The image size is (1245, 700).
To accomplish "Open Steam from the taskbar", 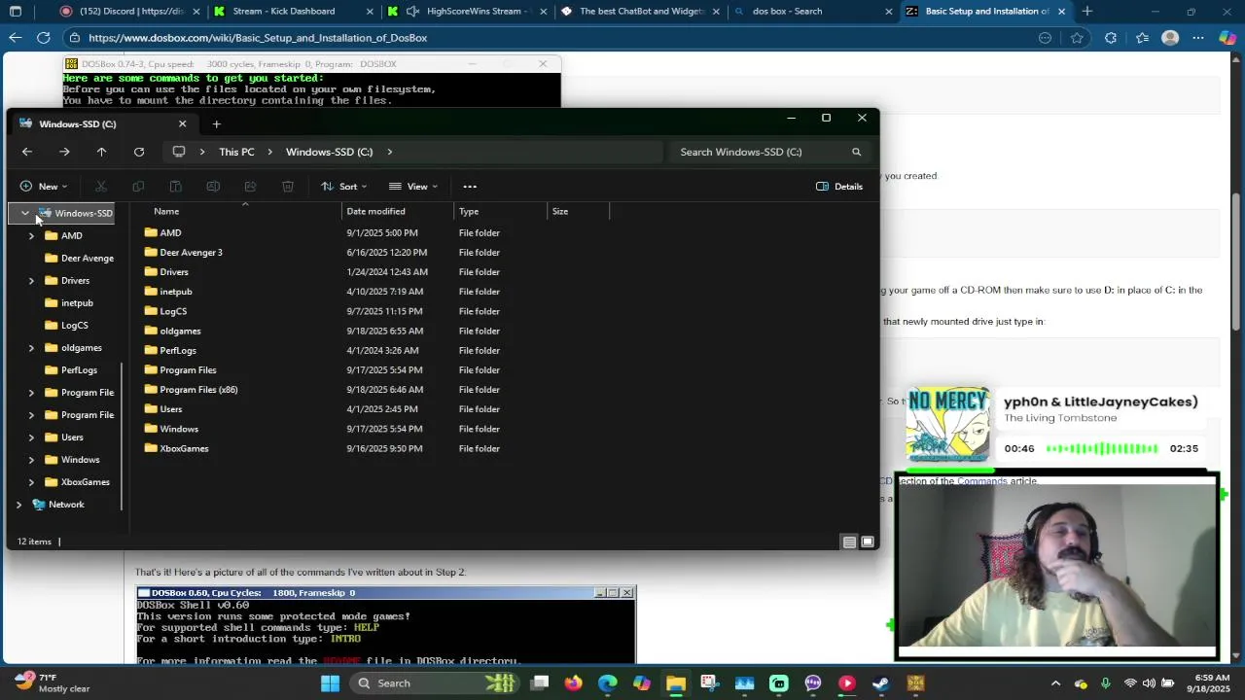I will click(x=880, y=683).
